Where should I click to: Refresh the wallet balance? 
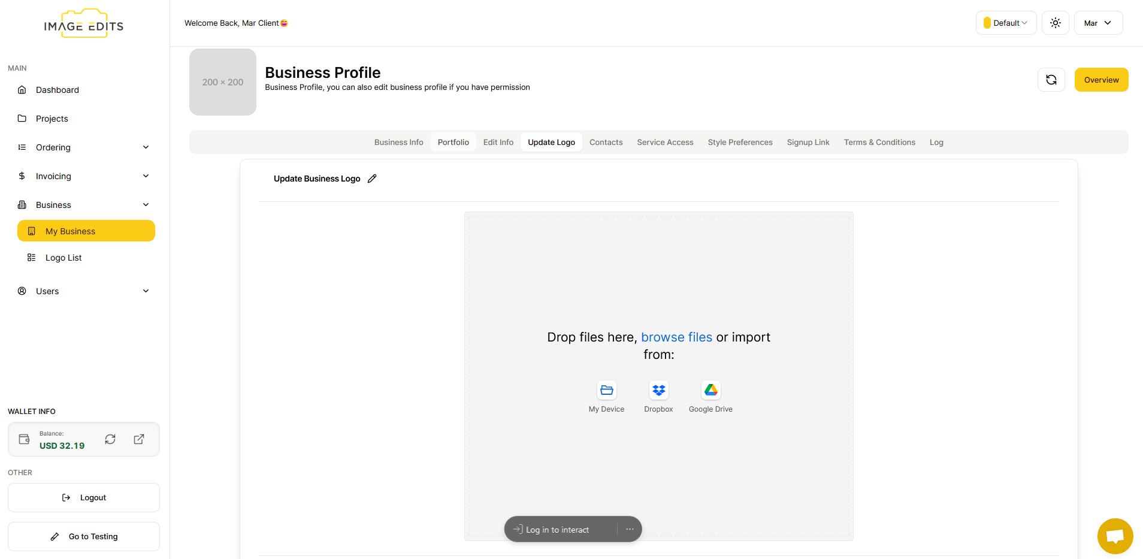(x=110, y=439)
